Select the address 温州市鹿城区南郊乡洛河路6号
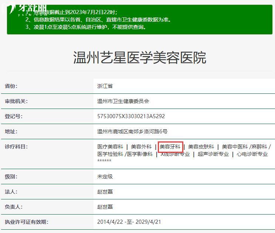This screenshot has width=275, height=233. (x=132, y=131)
